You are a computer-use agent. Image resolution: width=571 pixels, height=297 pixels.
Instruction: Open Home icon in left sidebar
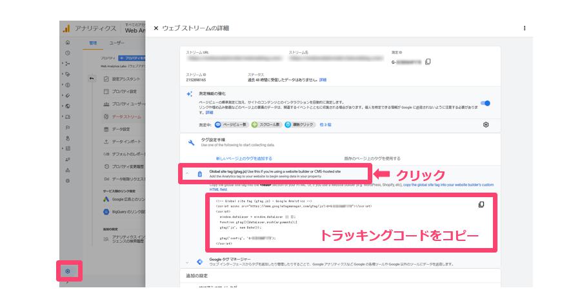[68, 43]
